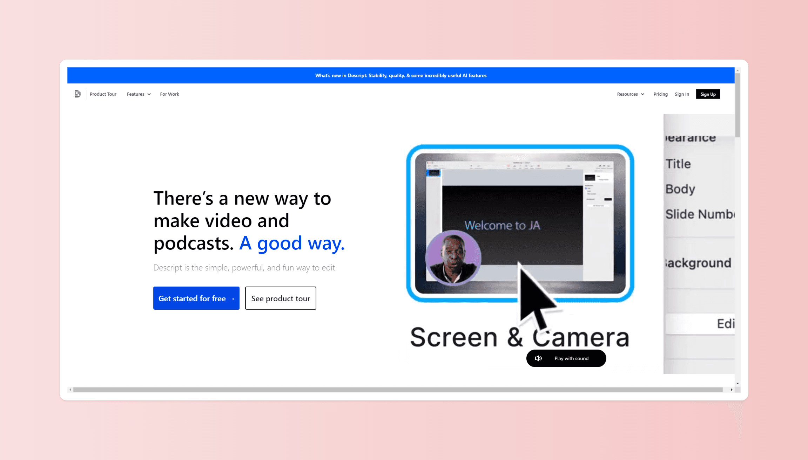808x460 pixels.
Task: Click the horizontal scrollbar track
Action: click(398, 390)
